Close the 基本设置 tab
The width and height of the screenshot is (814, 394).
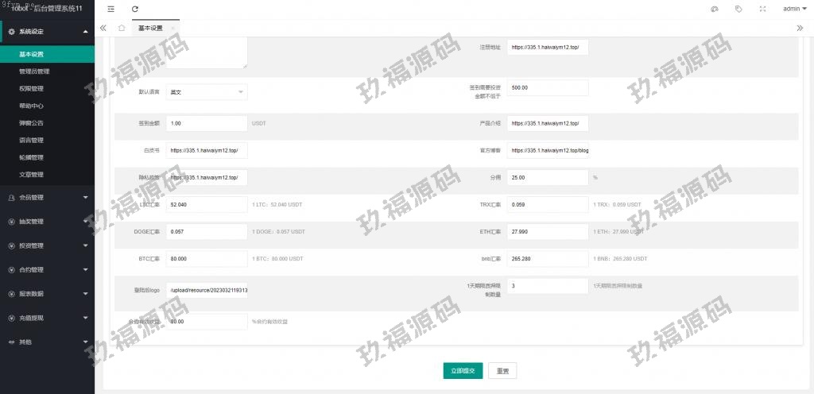tap(173, 28)
